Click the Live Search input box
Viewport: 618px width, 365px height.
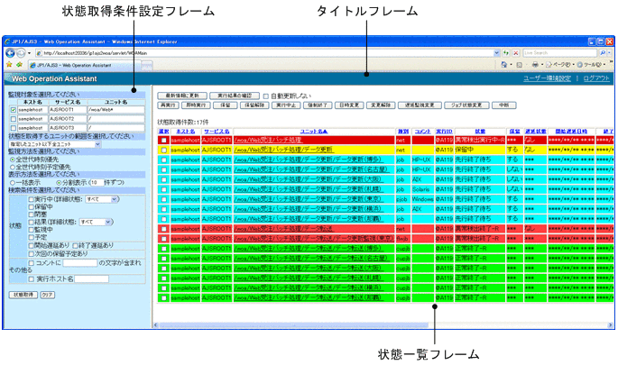pos(560,53)
